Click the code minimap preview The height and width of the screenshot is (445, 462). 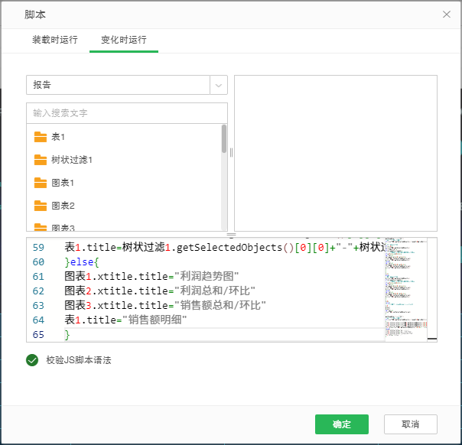(x=410, y=289)
